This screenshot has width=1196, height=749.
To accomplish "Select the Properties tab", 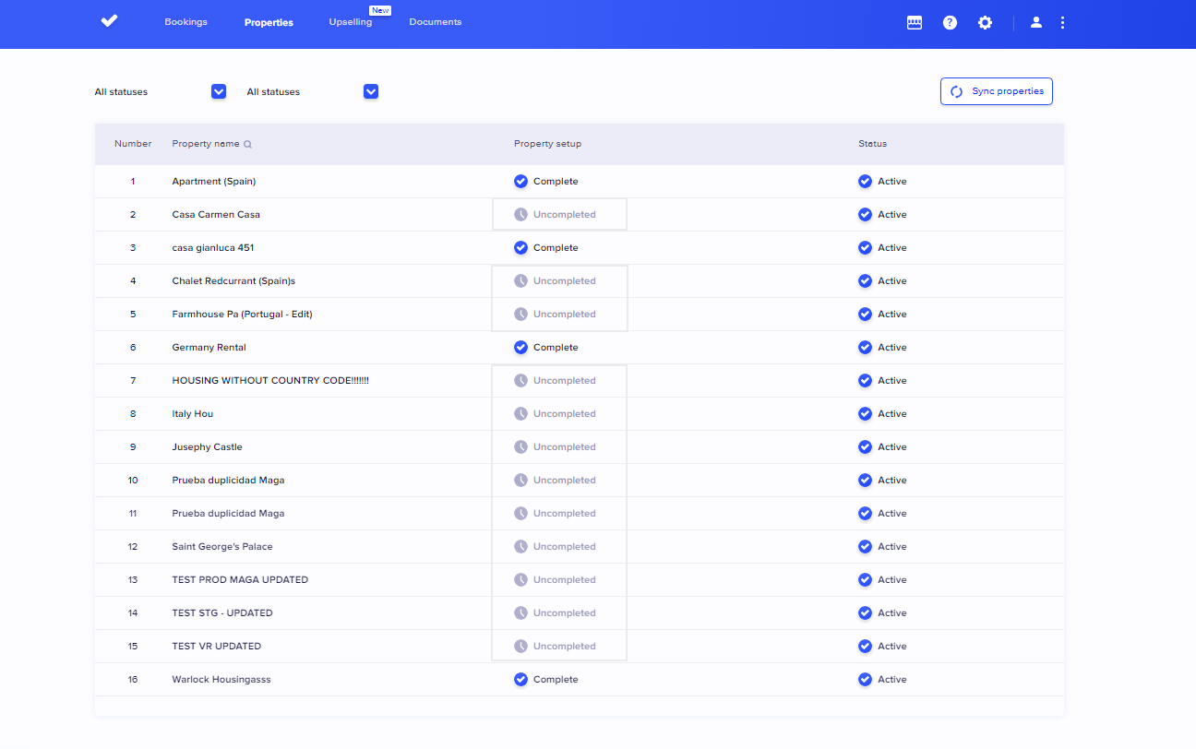I will [x=269, y=22].
